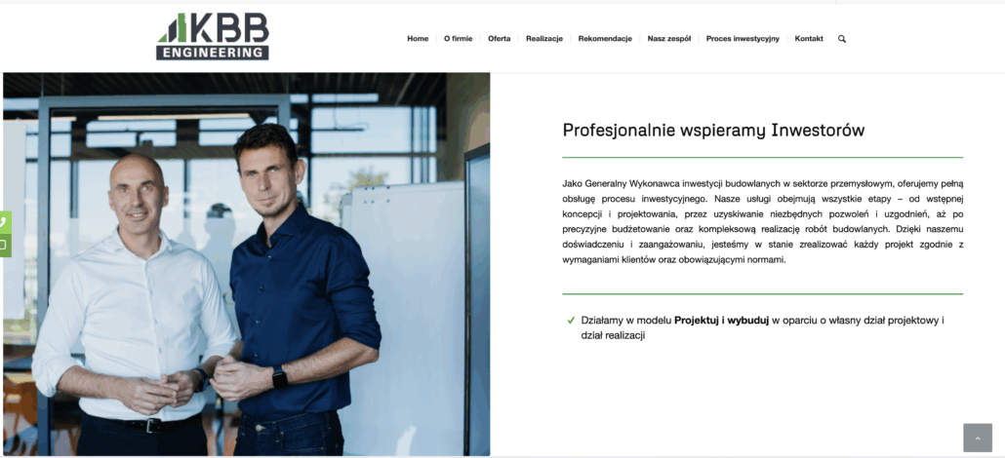The width and height of the screenshot is (1005, 458).
Task: Click the Jako Generalny Wykonawca paragraph
Action: coord(763,222)
